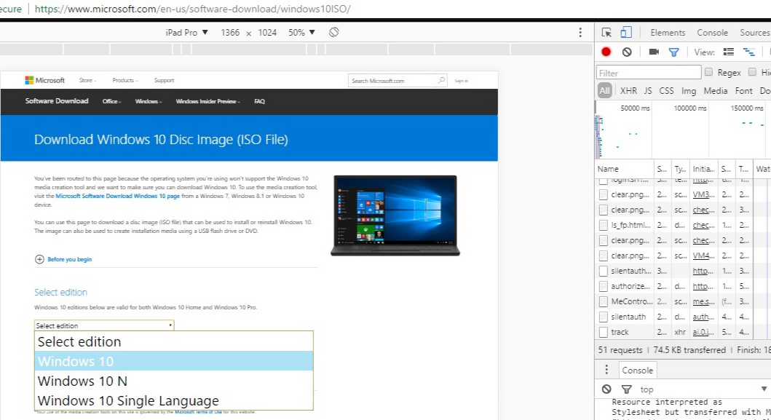Choose Windows 10 Single Language option
The image size is (771, 420).
tap(173, 400)
